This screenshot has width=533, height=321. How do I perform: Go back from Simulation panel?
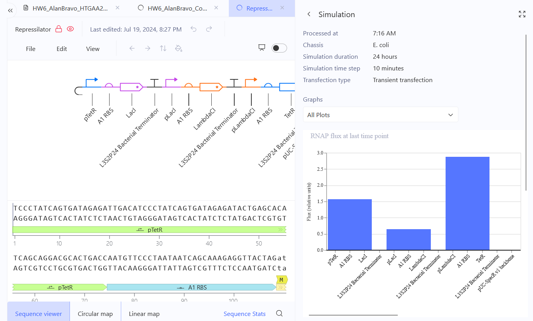(309, 14)
